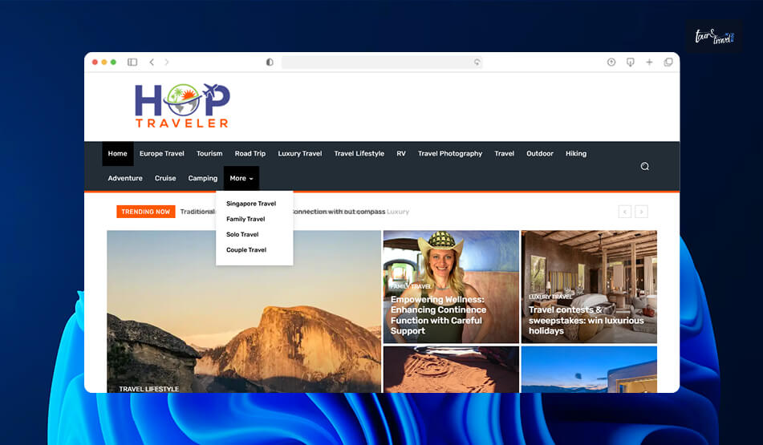Go to the Adventure section
Image resolution: width=763 pixels, height=445 pixels.
pyautogui.click(x=125, y=179)
